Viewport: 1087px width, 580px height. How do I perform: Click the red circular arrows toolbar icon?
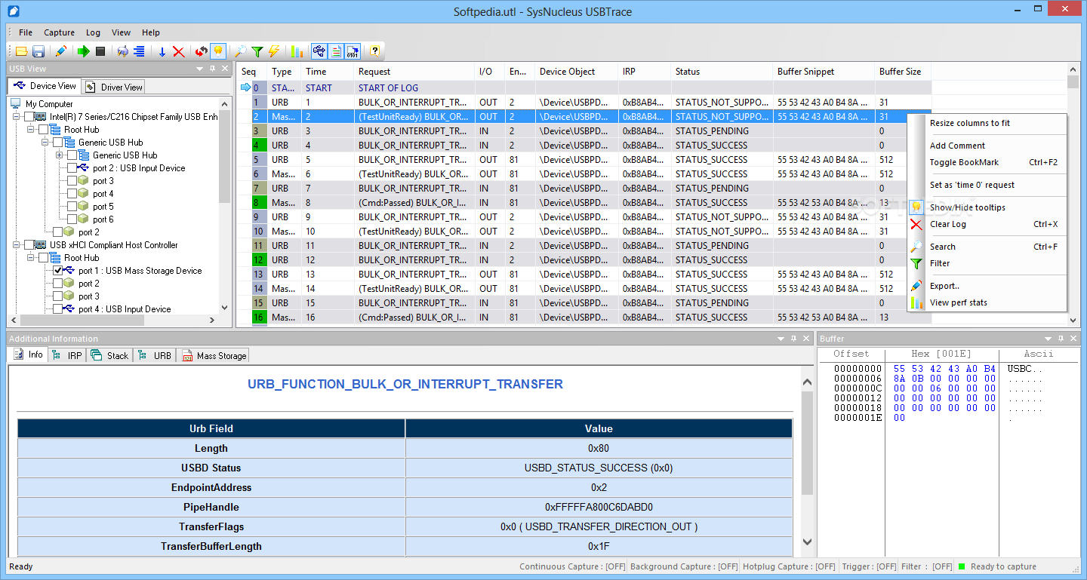click(x=201, y=51)
